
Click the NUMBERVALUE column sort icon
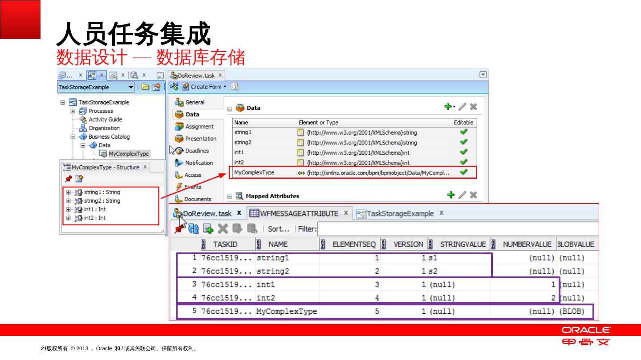click(493, 244)
